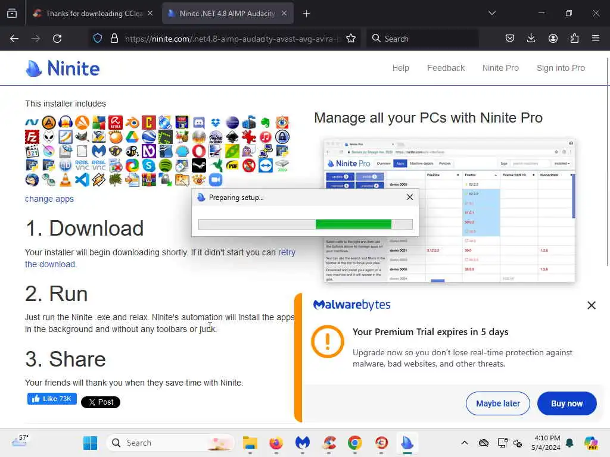Click the Eclipse sphere icon
Viewport: 610px width, 457px height.
point(232,123)
